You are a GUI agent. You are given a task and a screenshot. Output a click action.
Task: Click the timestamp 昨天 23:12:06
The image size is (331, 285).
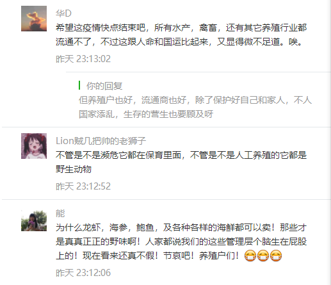(83, 273)
